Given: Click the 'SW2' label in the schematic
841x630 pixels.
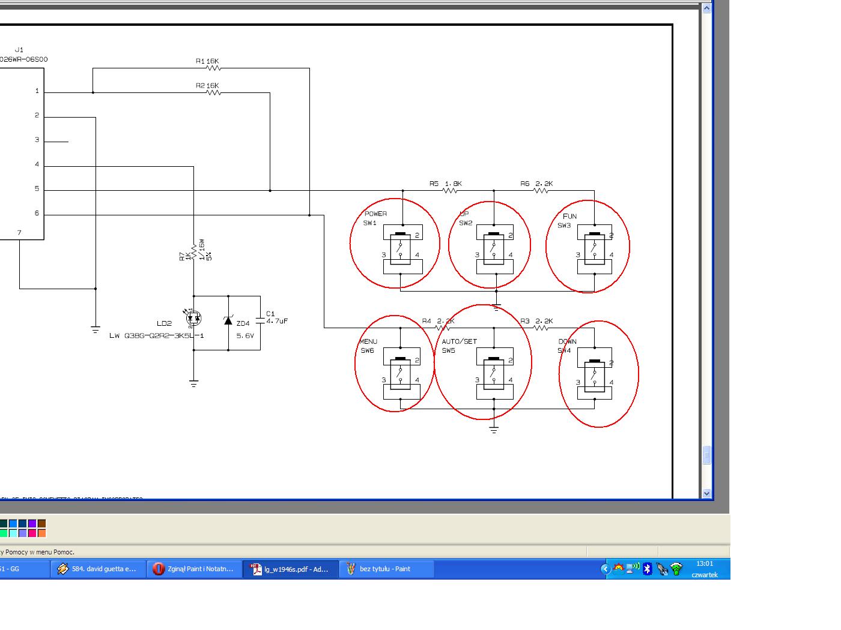Looking at the screenshot, I should coord(466,223).
